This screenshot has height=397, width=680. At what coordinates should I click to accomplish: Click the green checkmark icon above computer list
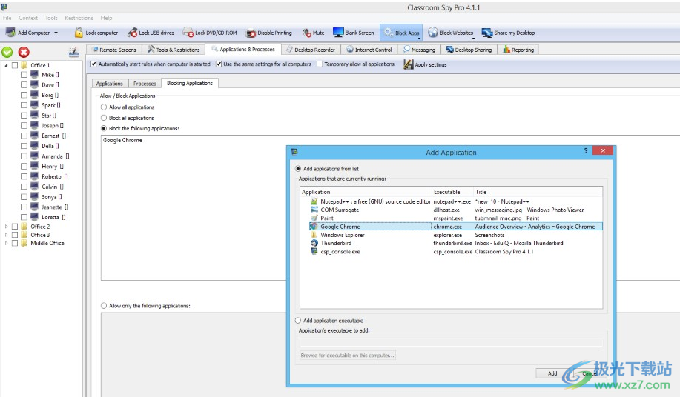tap(7, 52)
